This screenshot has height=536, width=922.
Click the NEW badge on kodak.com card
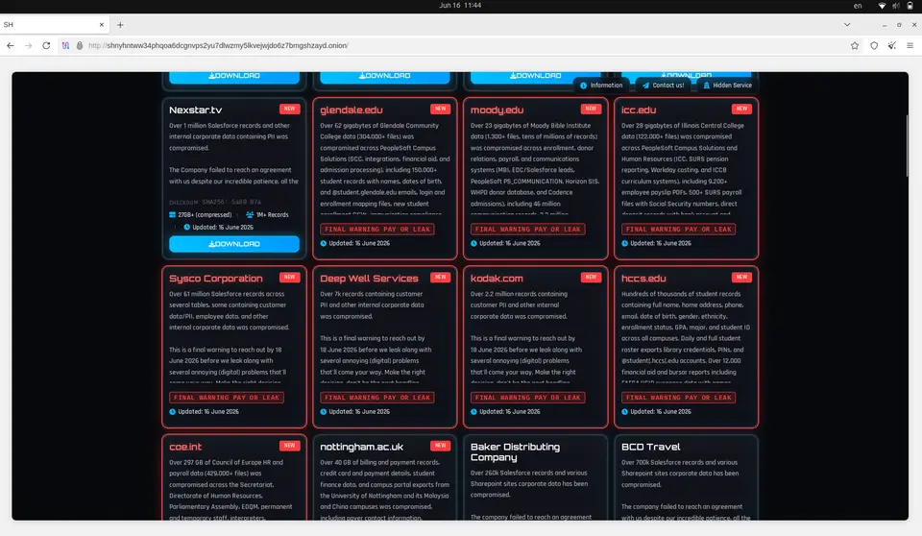pos(591,277)
